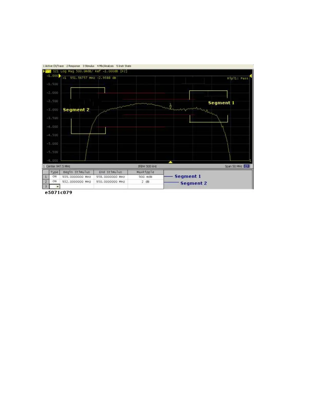Screen dimensions: 314x406
Task: Edit MaxRipple 900 mdB cell
Action: (x=145, y=177)
